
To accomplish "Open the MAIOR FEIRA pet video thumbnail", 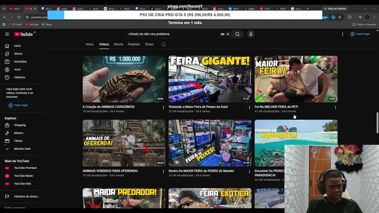I will click(x=296, y=79).
